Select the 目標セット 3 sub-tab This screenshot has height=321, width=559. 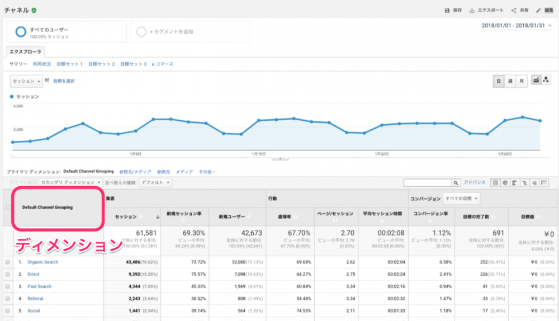(134, 64)
